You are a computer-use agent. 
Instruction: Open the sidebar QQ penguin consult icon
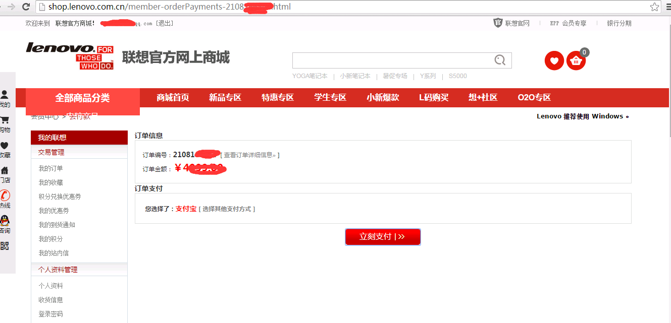point(5,221)
